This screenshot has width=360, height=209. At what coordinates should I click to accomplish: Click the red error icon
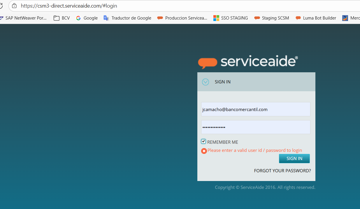pyautogui.click(x=204, y=151)
